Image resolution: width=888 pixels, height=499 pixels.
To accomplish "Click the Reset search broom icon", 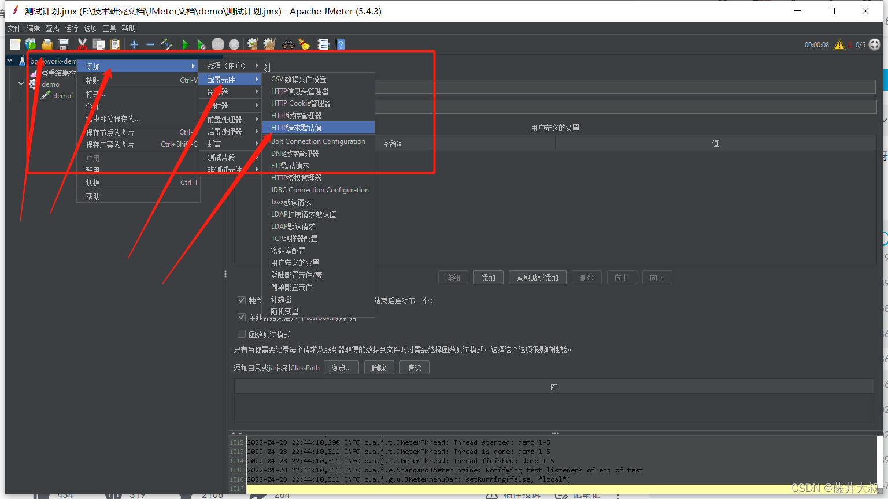I will coord(305,44).
